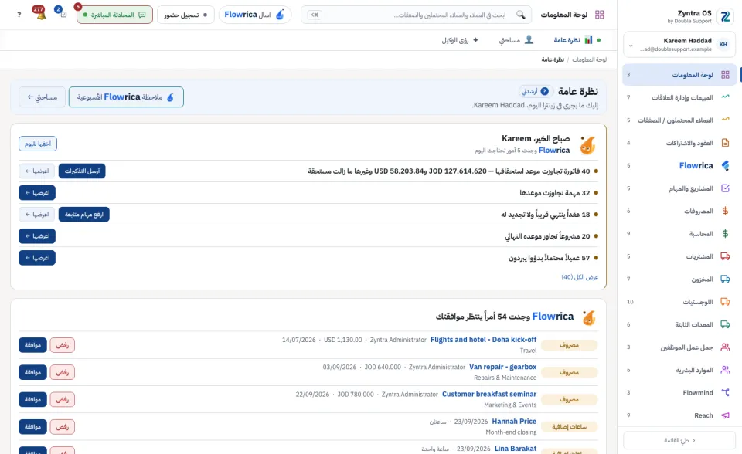Screen dimensions: 742x454
Task: Click the اسأل Flowrica button
Action: click(x=254, y=15)
